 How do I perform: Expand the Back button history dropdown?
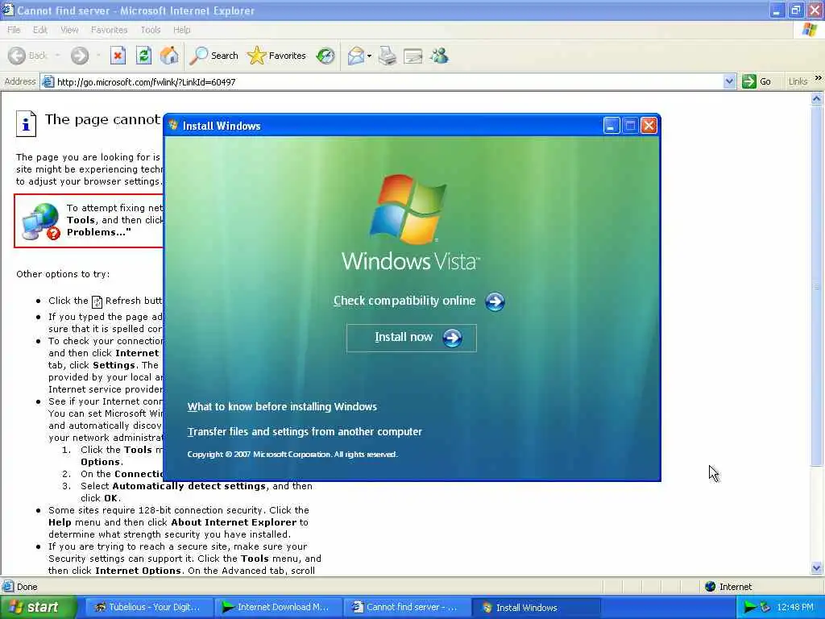point(57,56)
